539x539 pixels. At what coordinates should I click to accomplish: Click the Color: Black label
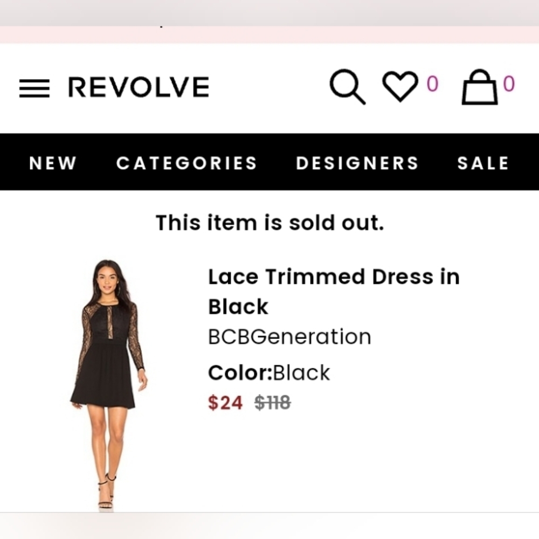tap(269, 372)
